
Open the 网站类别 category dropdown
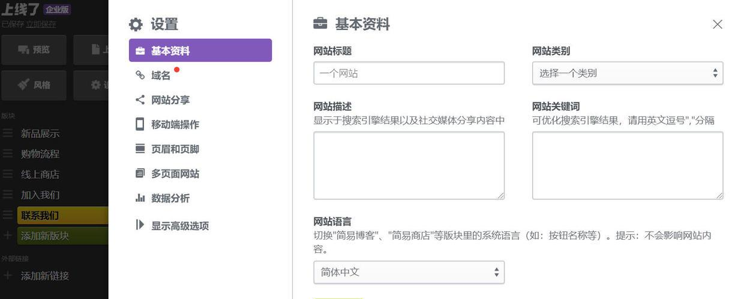[627, 73]
